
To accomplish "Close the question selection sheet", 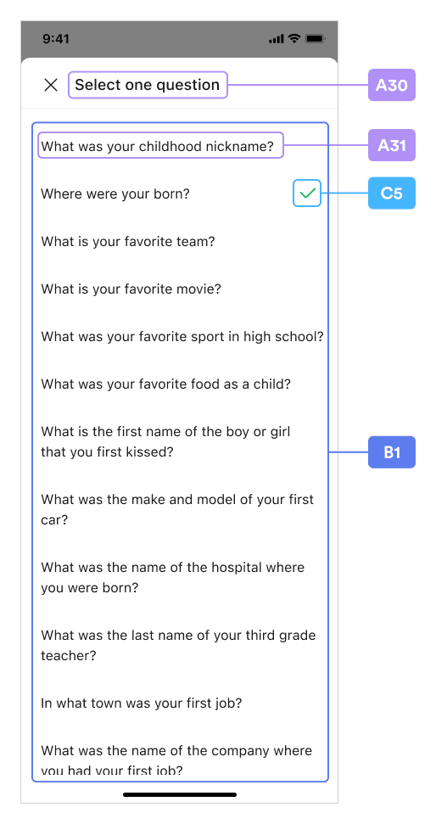I will 50,85.
